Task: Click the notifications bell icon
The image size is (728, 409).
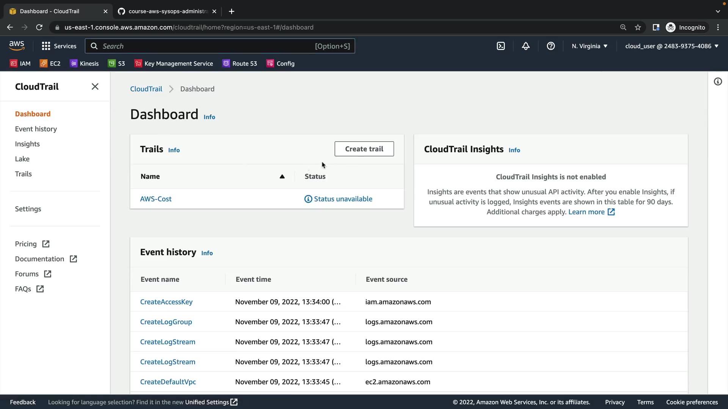Action: click(x=526, y=46)
